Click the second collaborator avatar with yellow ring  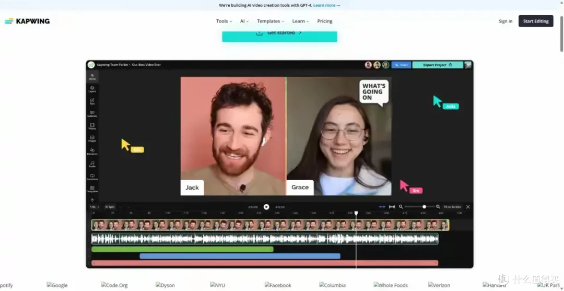(377, 65)
